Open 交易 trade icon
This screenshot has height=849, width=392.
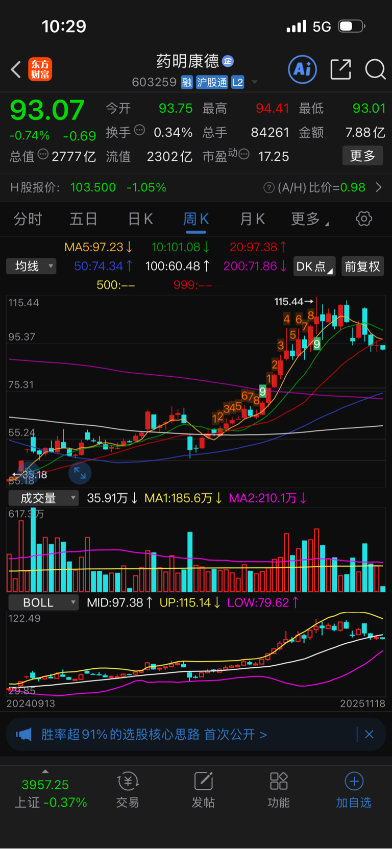tap(128, 790)
